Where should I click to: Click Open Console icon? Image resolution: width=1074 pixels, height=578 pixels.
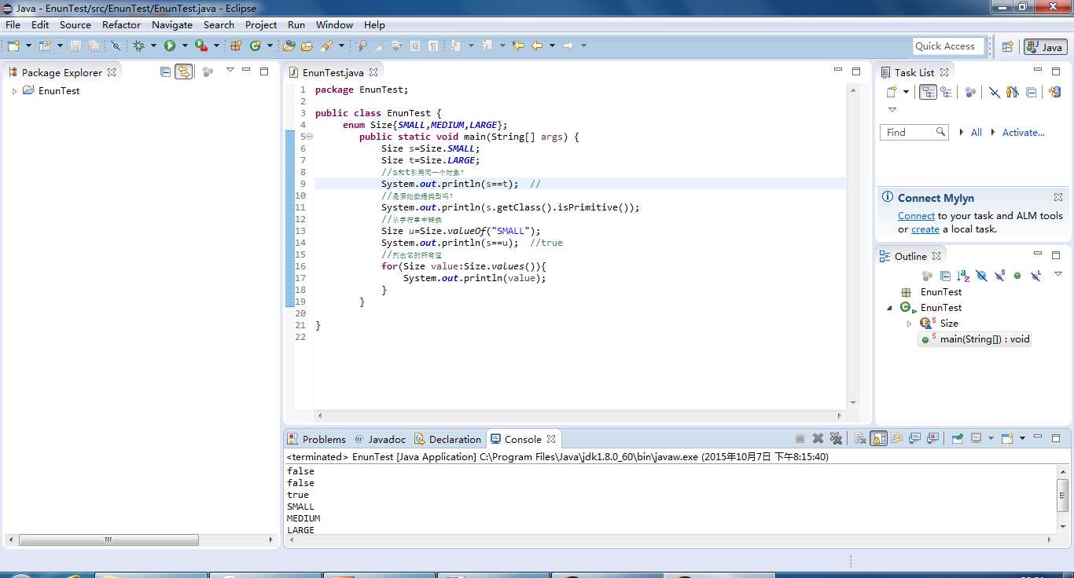(x=1007, y=438)
